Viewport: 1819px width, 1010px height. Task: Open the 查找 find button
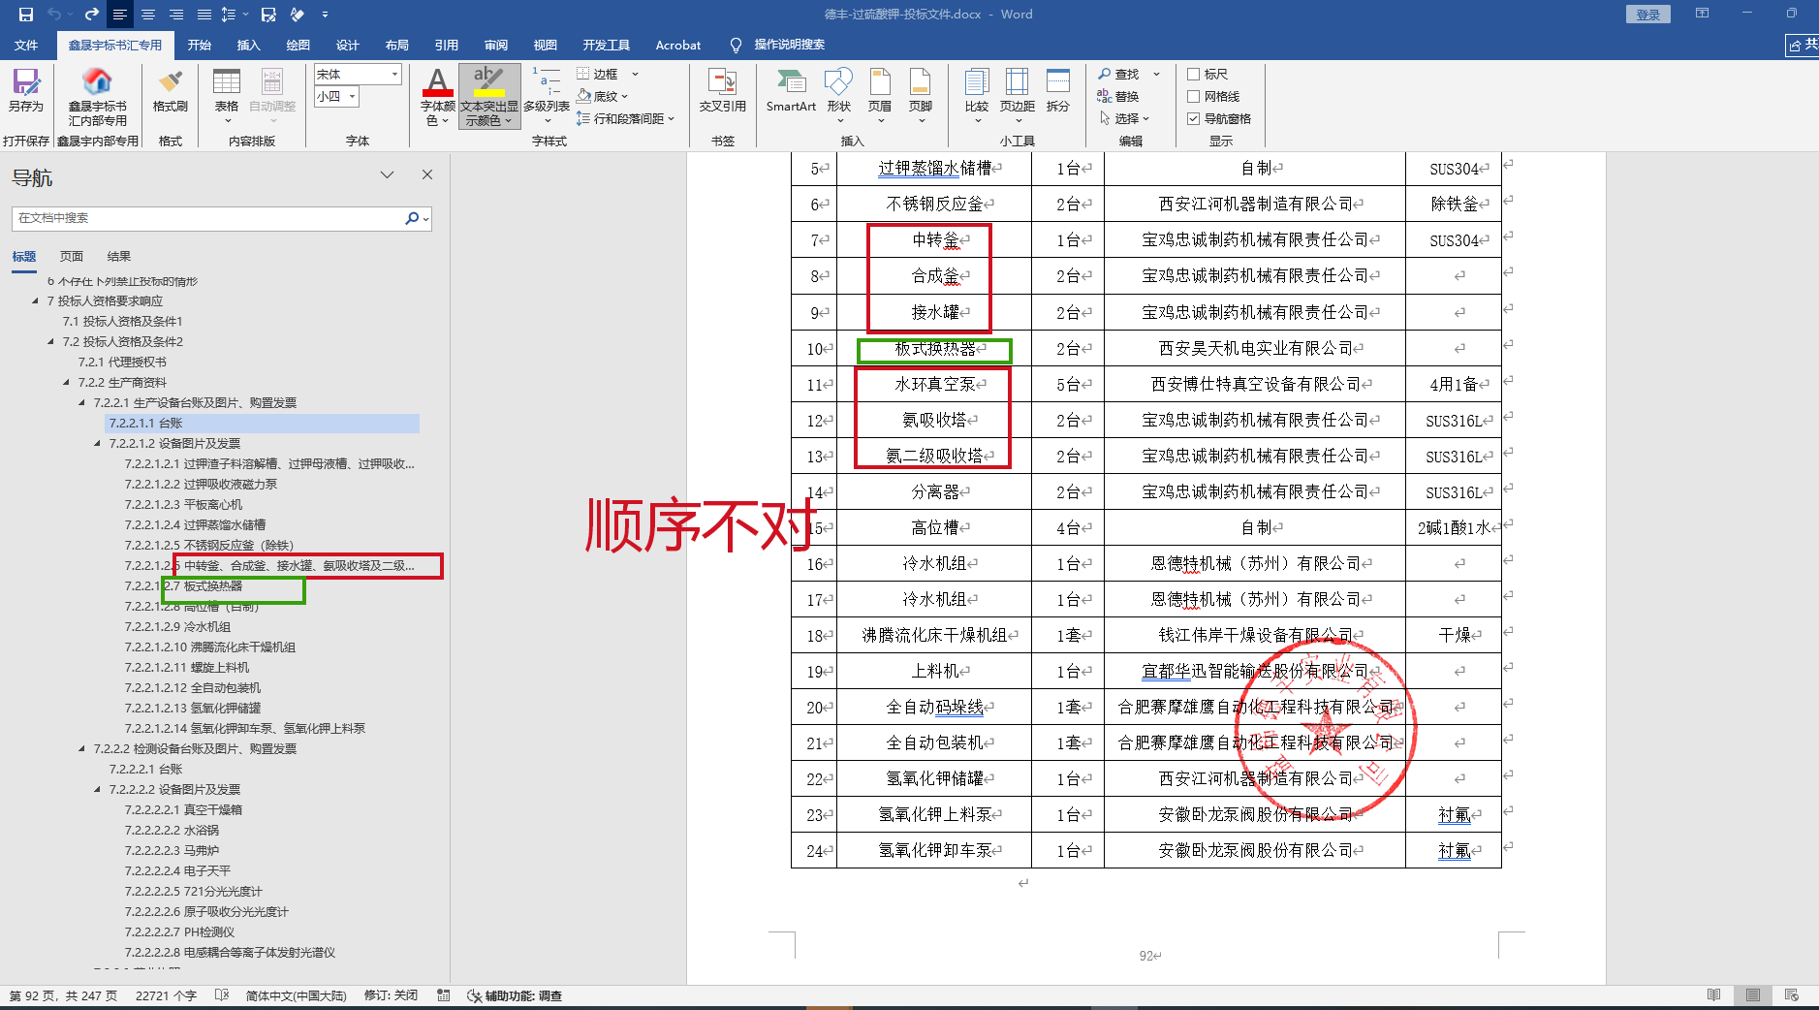point(1119,74)
